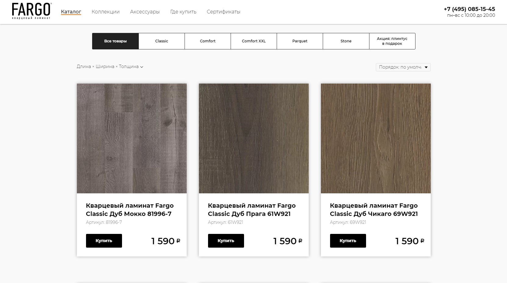Open the Сертификаты page
This screenshot has width=507, height=283.
tap(224, 12)
